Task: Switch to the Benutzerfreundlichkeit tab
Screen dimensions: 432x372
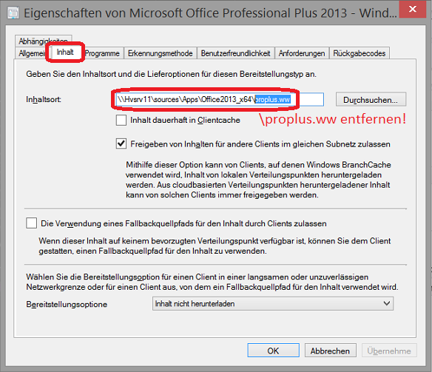Action: coord(235,53)
